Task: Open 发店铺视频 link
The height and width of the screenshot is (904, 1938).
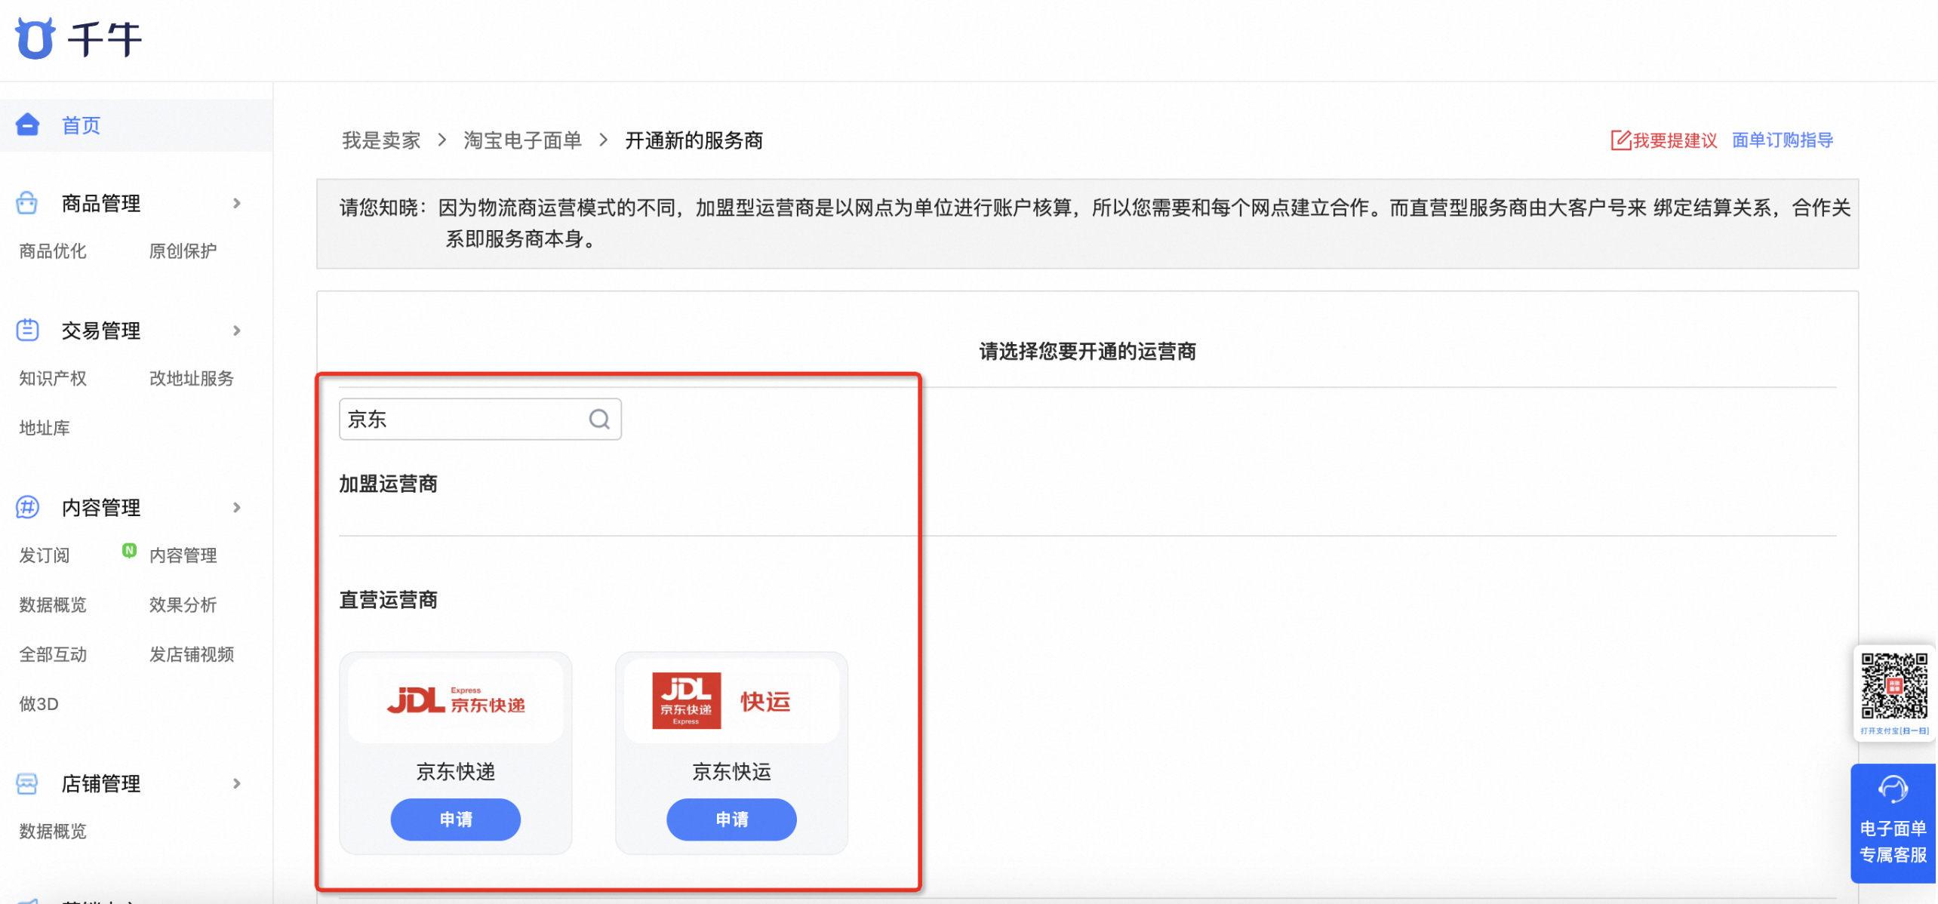Action: click(x=192, y=655)
